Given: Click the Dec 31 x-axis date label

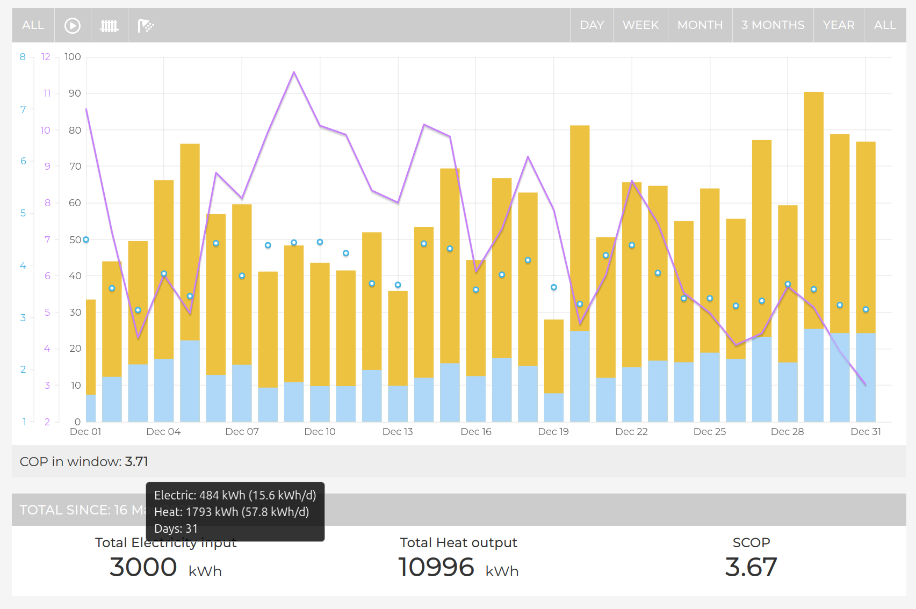Looking at the screenshot, I should 865,432.
